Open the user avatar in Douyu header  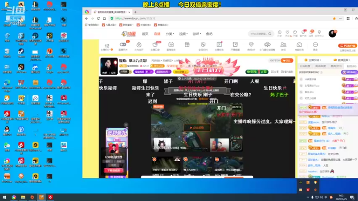coord(332,33)
